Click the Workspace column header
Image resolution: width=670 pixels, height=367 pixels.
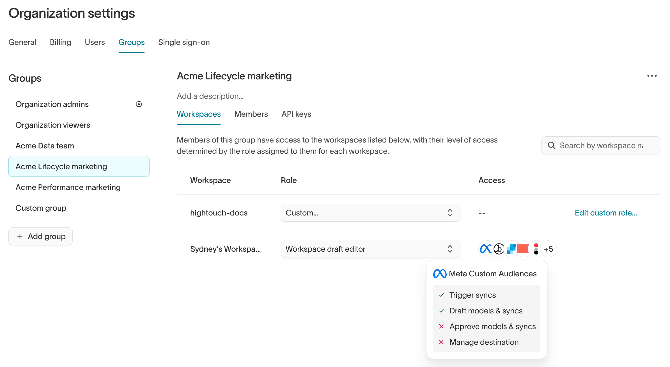[210, 180]
